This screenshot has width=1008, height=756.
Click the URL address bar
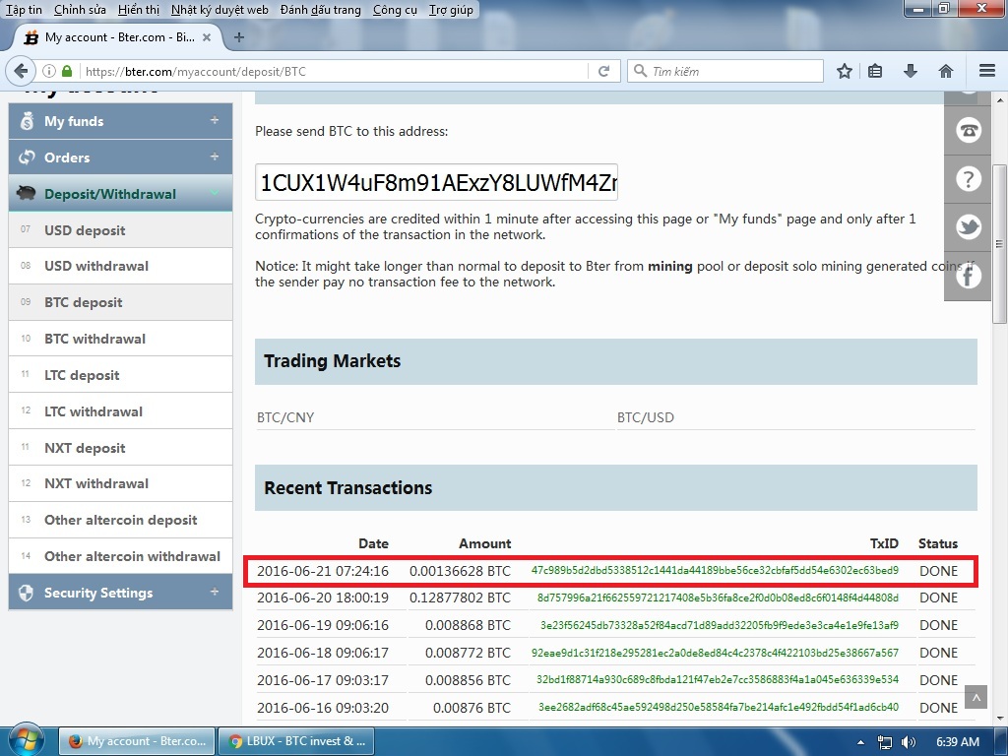coord(335,71)
